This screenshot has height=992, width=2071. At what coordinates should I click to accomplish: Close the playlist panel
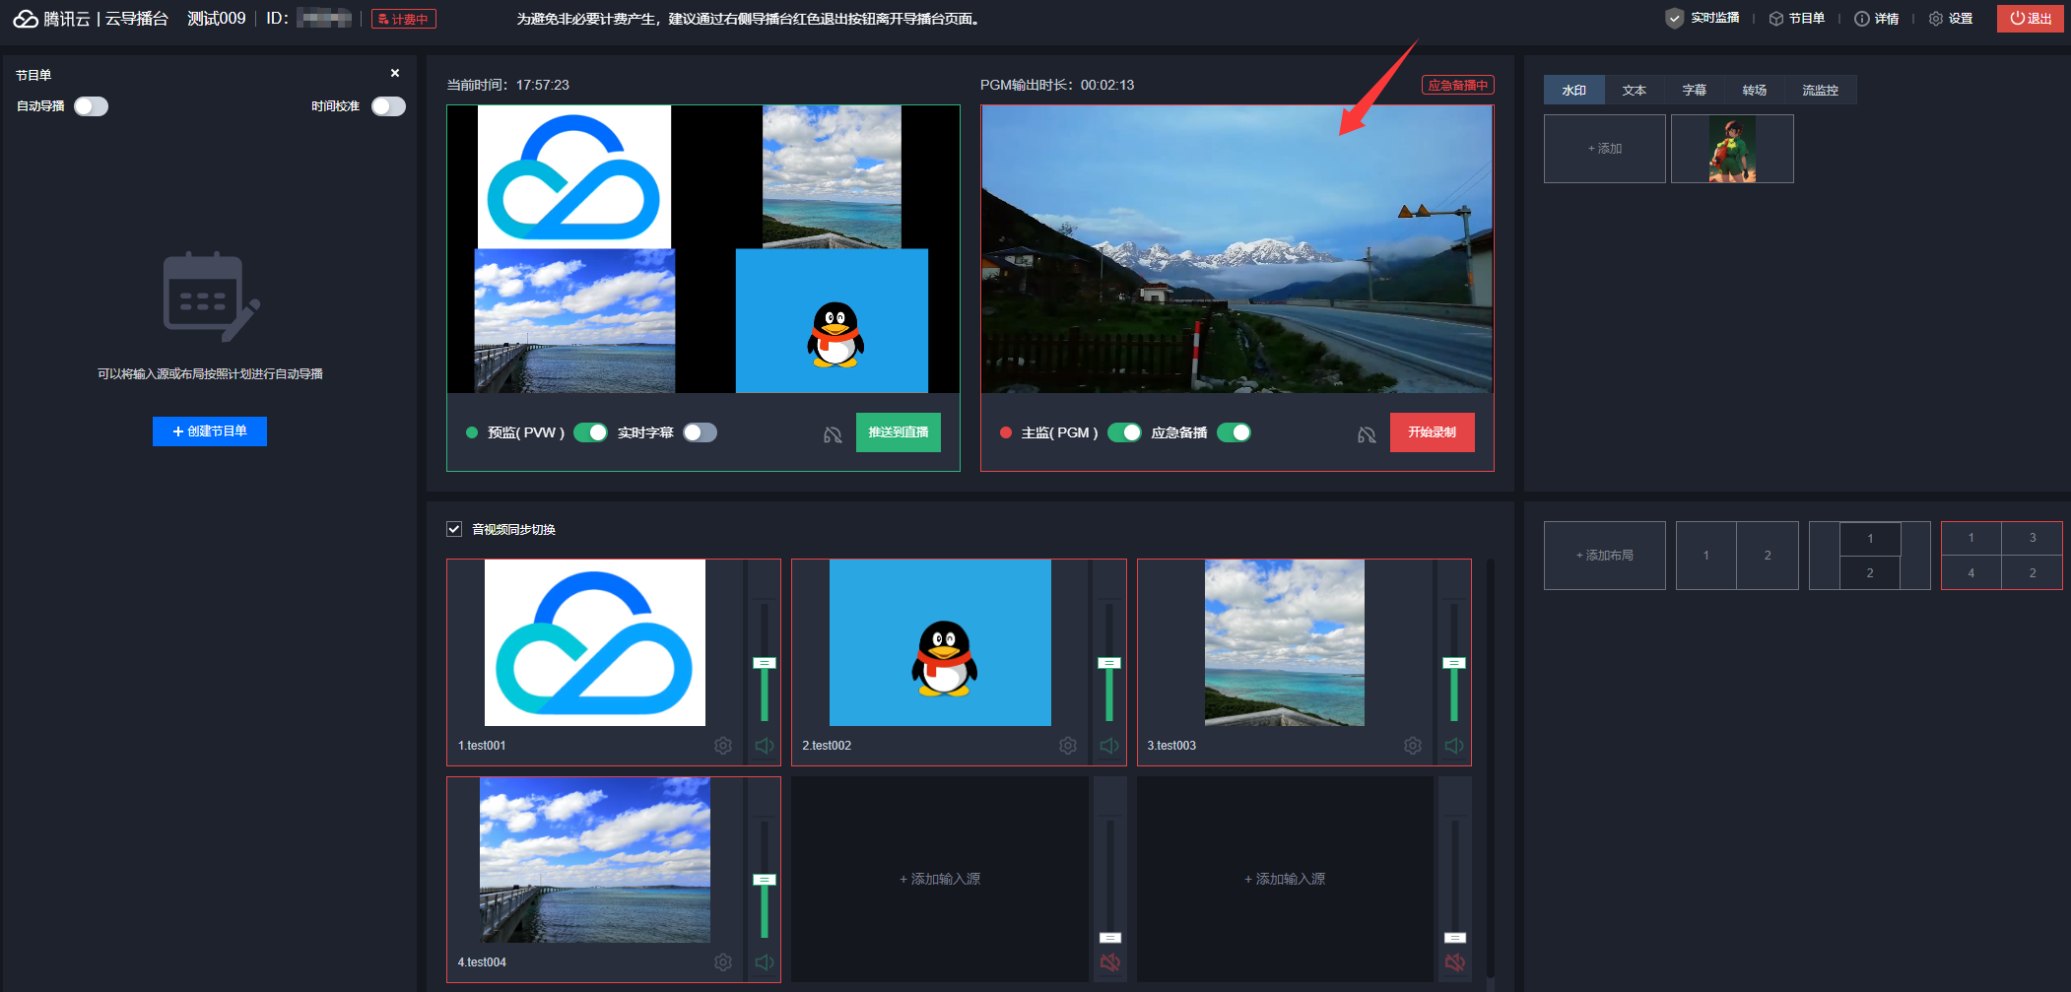[395, 74]
